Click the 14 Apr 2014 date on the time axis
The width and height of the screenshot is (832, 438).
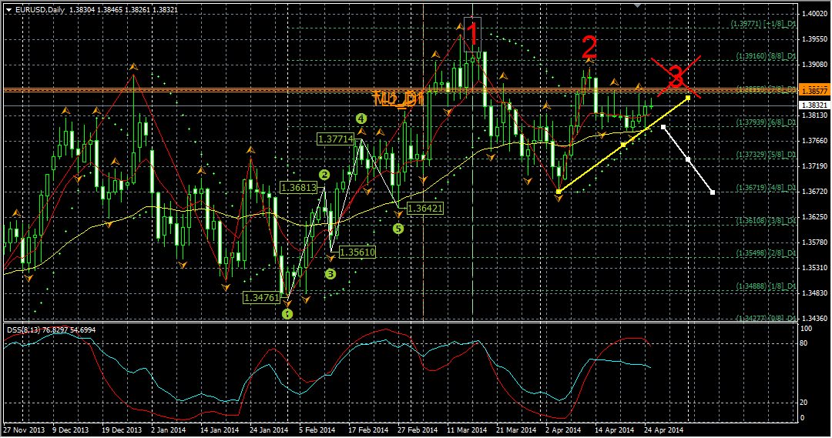[x=615, y=430]
